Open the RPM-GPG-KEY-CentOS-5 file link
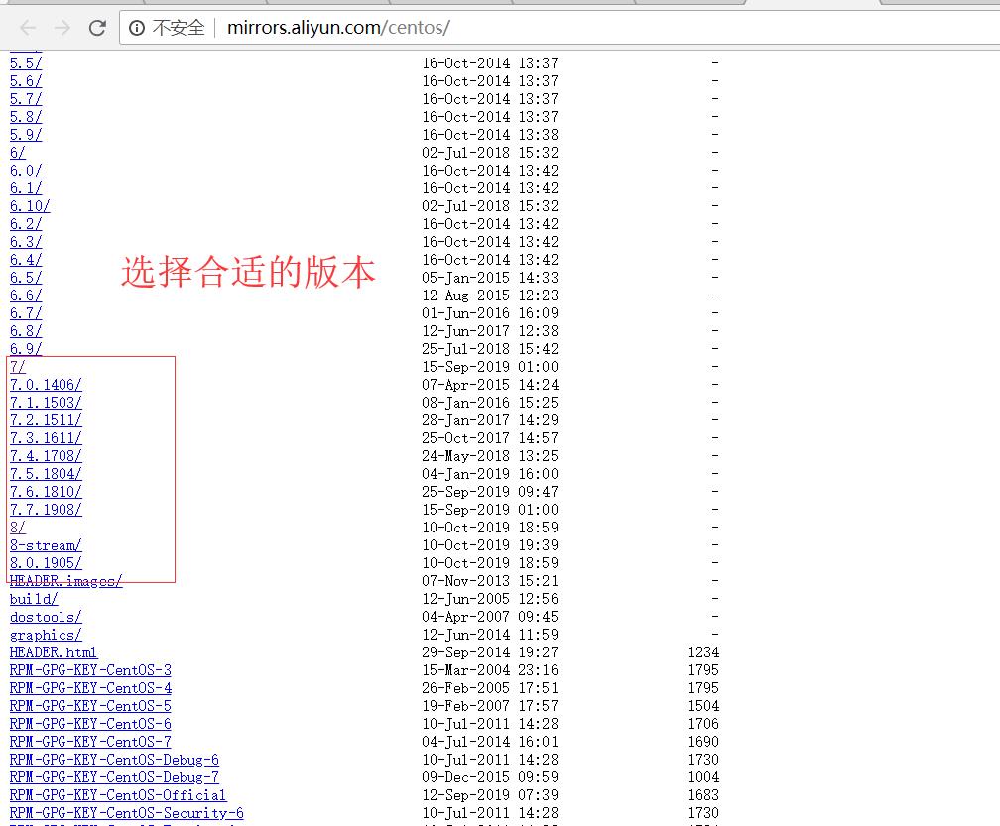 (x=90, y=706)
